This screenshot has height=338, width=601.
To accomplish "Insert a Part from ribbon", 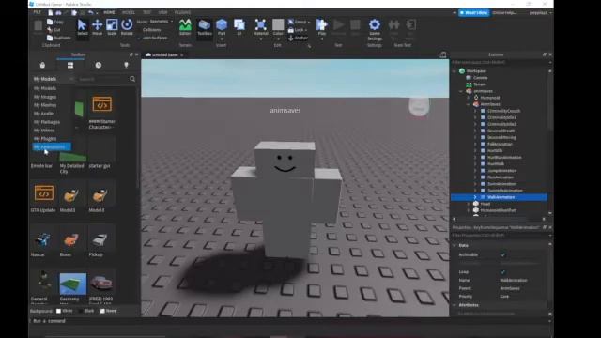I will click(x=222, y=27).
